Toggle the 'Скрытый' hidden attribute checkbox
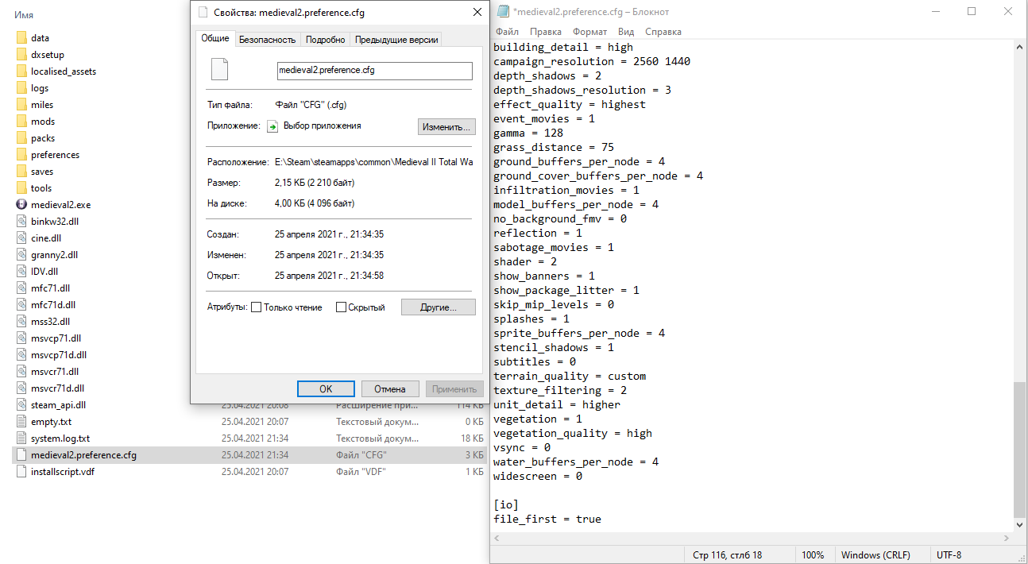The height and width of the screenshot is (564, 1028). (341, 307)
